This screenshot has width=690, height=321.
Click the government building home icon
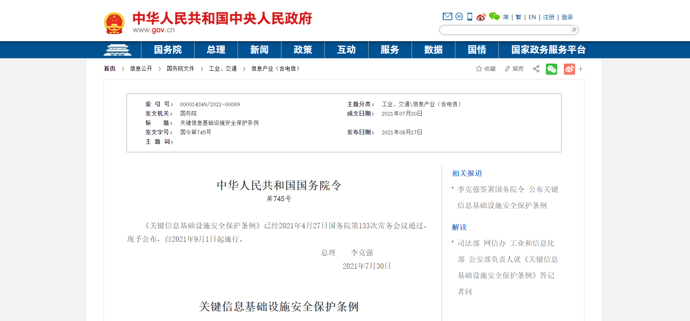pyautogui.click(x=117, y=50)
